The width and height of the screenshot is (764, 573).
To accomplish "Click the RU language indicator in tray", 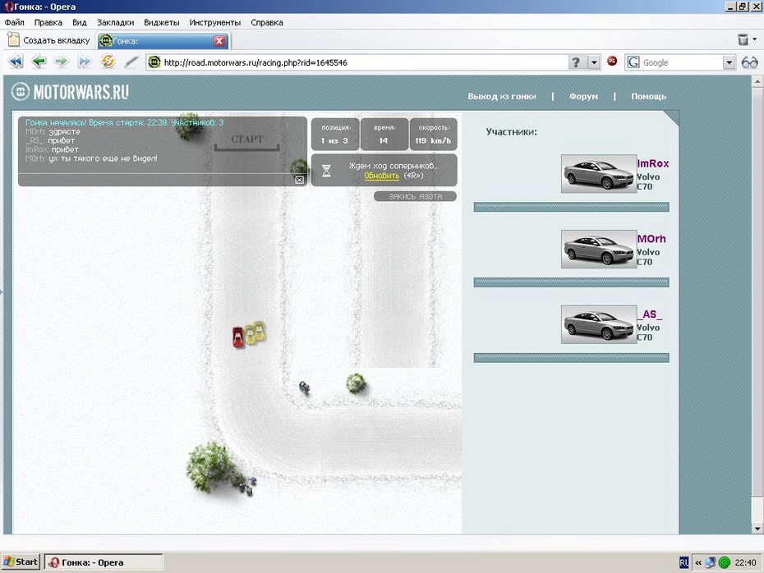I will [684, 563].
